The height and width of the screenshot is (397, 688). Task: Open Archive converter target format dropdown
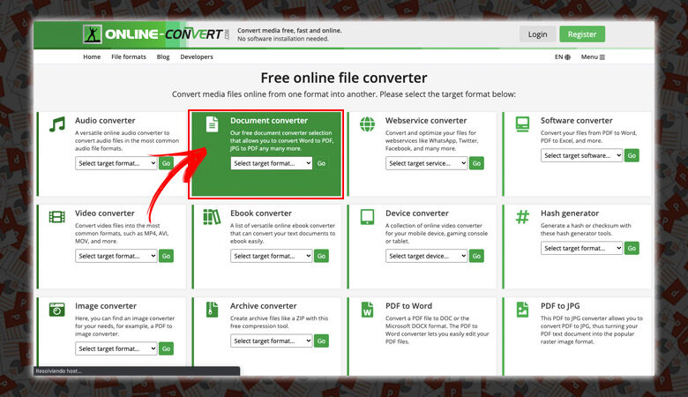271,341
